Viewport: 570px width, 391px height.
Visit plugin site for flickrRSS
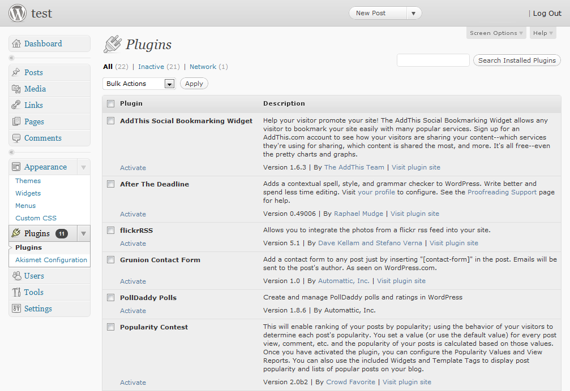click(454, 243)
